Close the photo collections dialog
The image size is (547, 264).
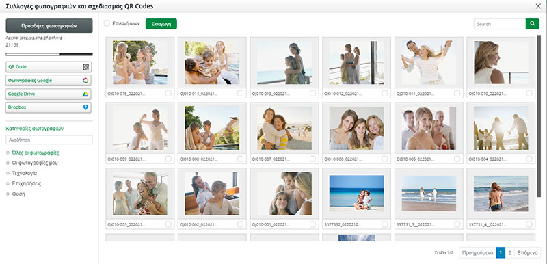point(538,6)
